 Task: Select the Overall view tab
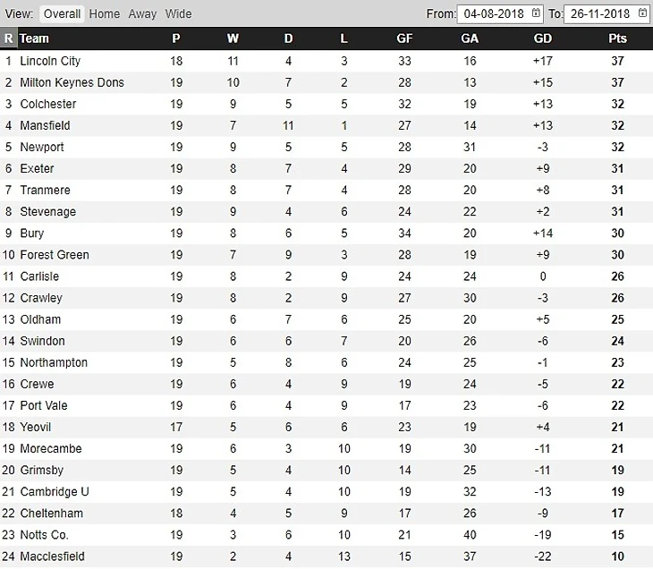(x=62, y=13)
